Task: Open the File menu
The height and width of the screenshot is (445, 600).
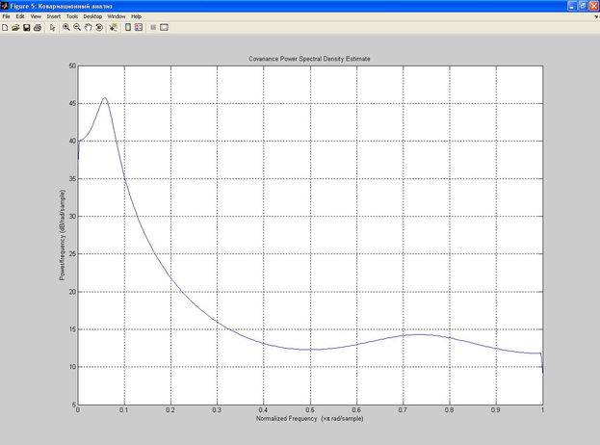Action: [x=6, y=16]
